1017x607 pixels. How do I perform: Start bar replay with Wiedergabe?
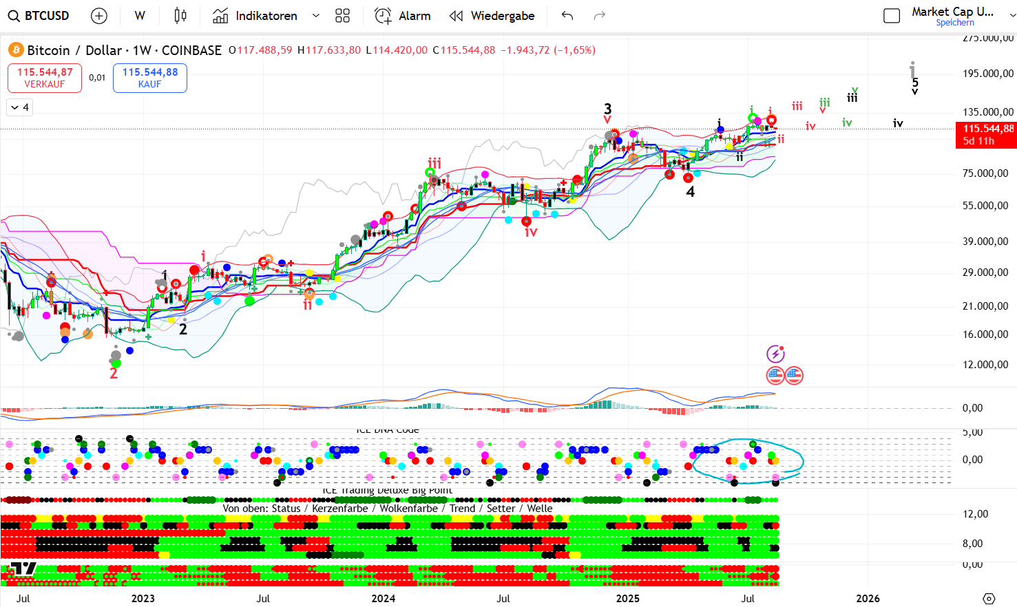click(492, 16)
